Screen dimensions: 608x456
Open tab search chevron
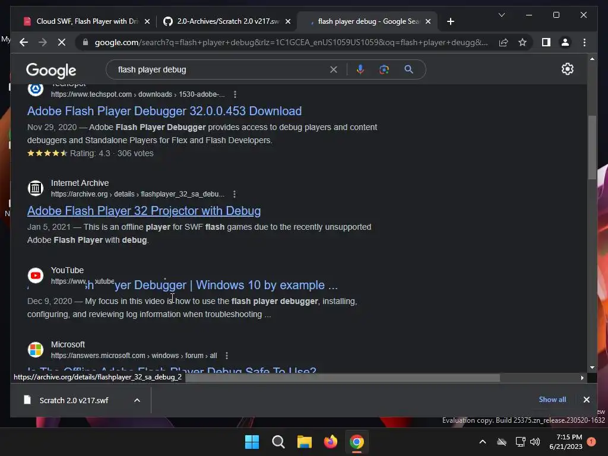tap(501, 15)
